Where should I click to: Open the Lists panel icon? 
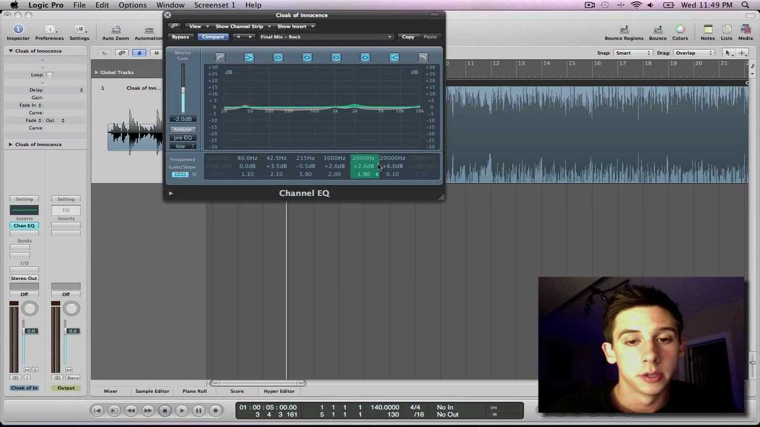coord(727,30)
